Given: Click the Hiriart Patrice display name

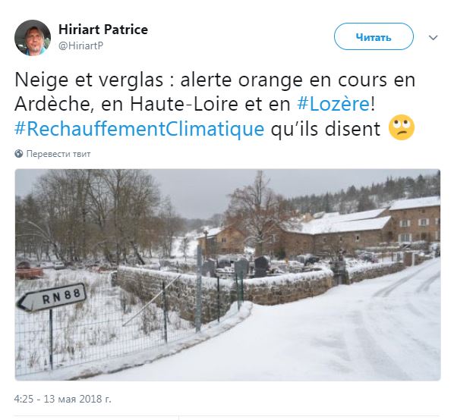Looking at the screenshot, I should point(103,30).
